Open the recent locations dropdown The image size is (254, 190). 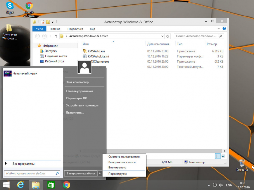tap(50, 36)
